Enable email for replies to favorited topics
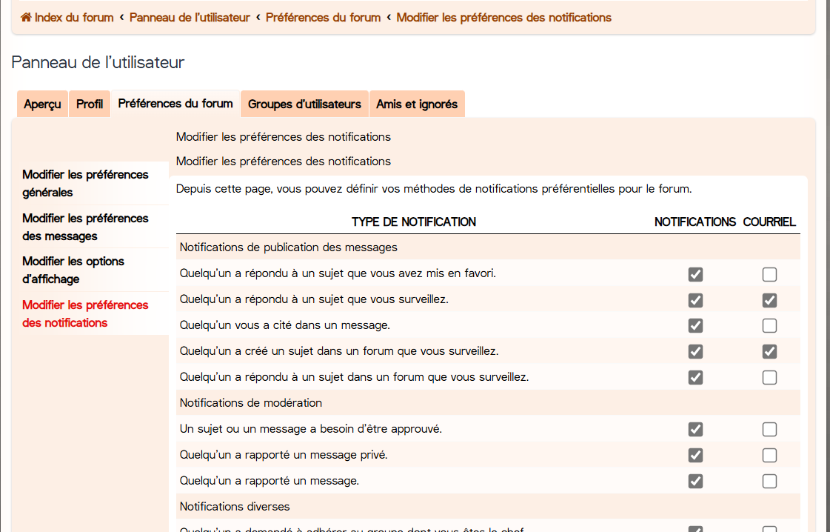This screenshot has width=830, height=532. pyautogui.click(x=769, y=275)
